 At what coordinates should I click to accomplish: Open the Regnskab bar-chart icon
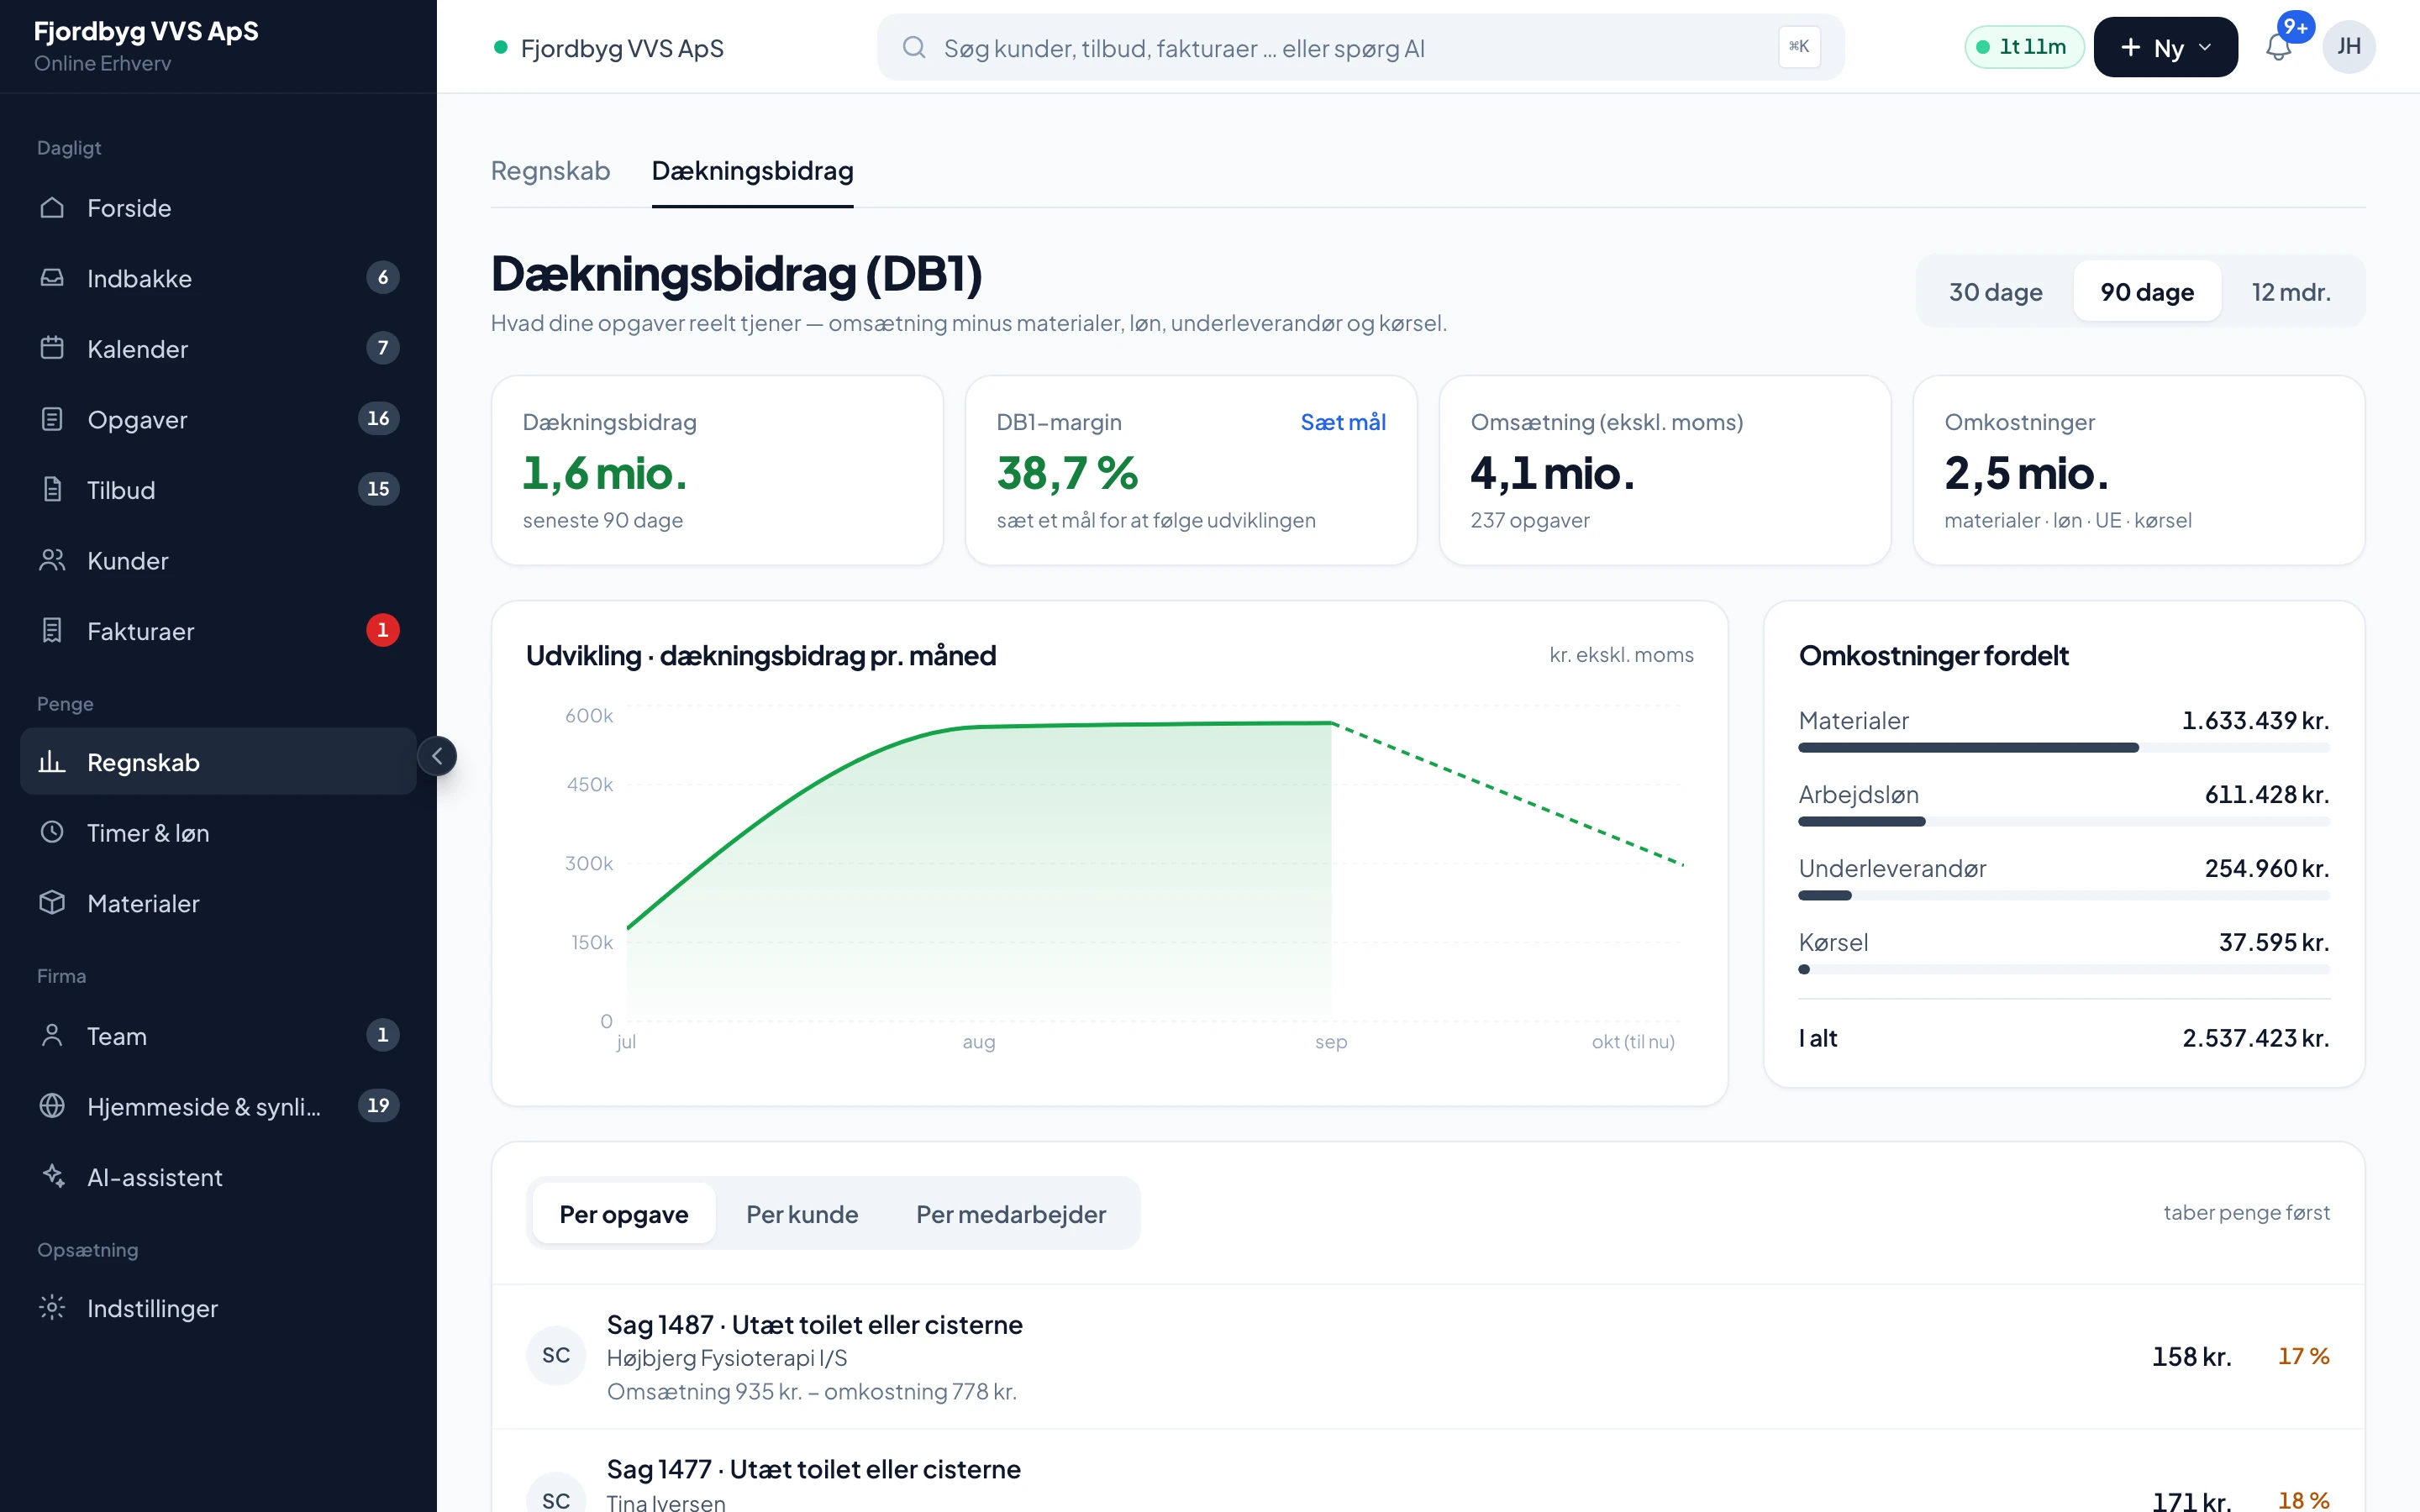[x=52, y=762]
